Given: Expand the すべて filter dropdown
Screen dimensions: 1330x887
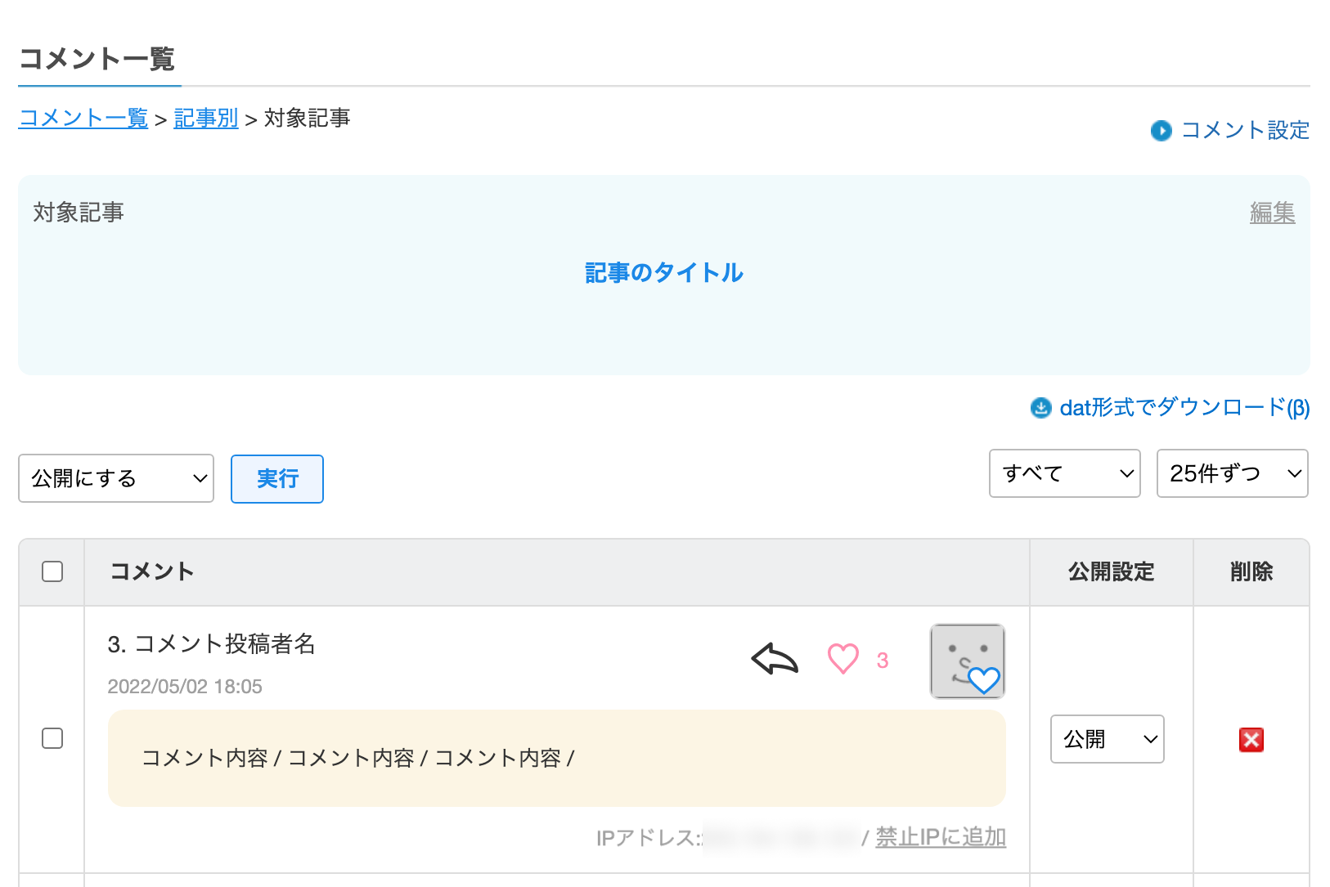Looking at the screenshot, I should point(1064,473).
